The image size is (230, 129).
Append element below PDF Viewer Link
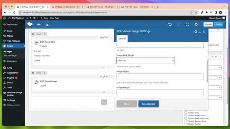click(x=104, y=67)
